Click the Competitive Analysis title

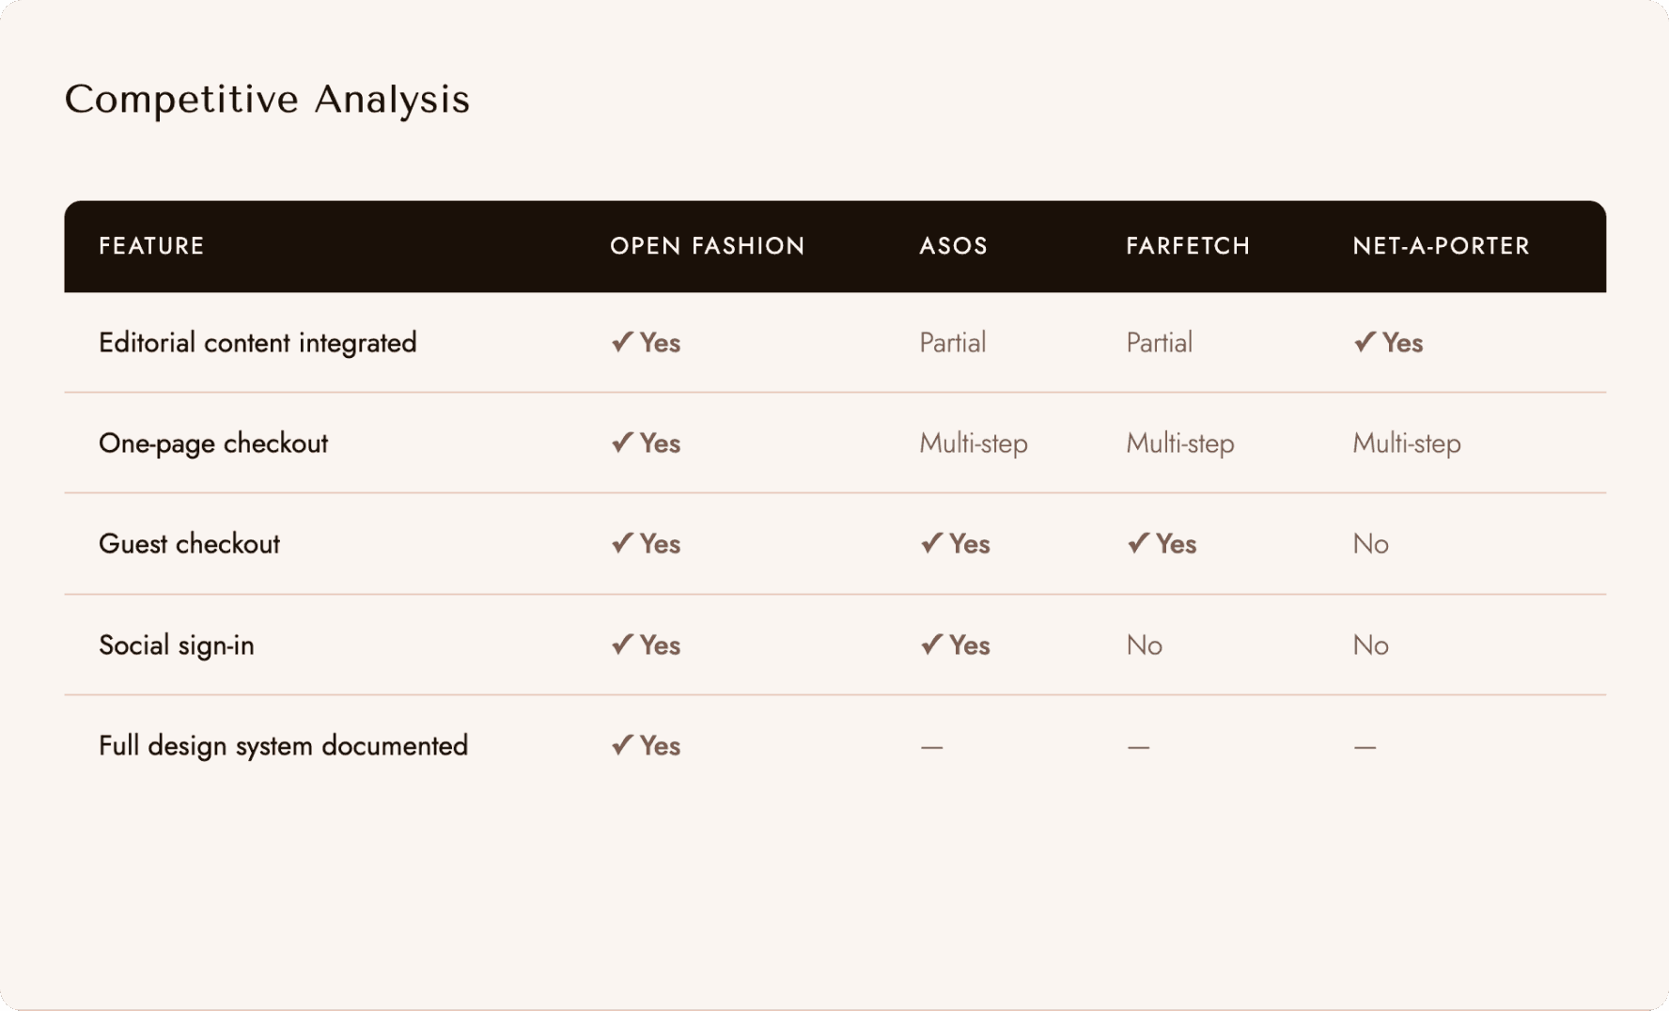click(x=267, y=100)
